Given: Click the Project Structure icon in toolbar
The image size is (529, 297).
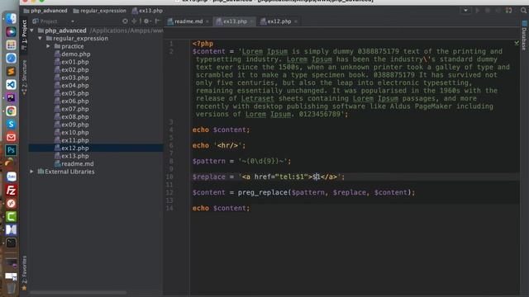Looking at the screenshot, I should click(509, 11).
